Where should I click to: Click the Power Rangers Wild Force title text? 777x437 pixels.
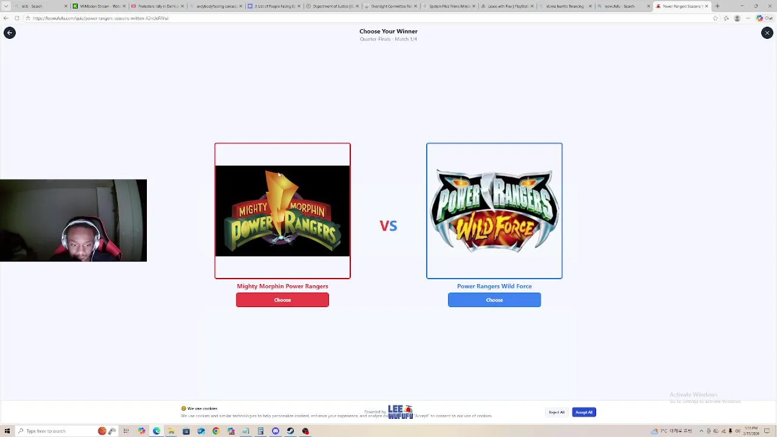[x=494, y=286]
